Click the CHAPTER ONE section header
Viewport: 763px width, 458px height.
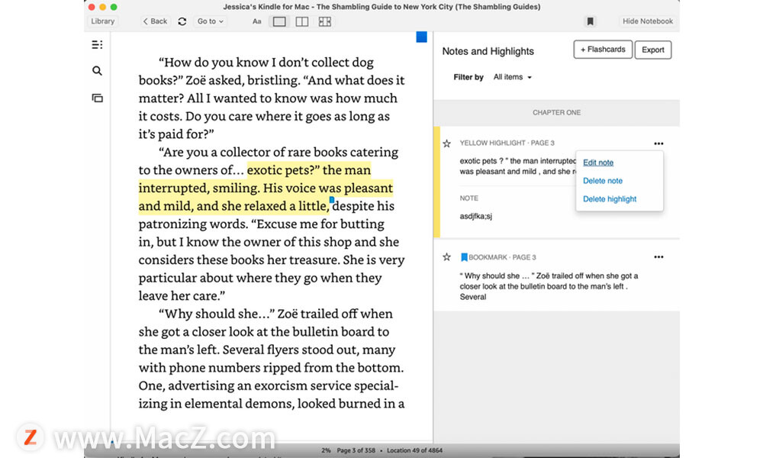(556, 112)
